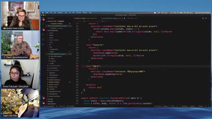Collapse the pages folder
Image resolution: width=212 pixels, height=119 pixels.
[x=52, y=52]
